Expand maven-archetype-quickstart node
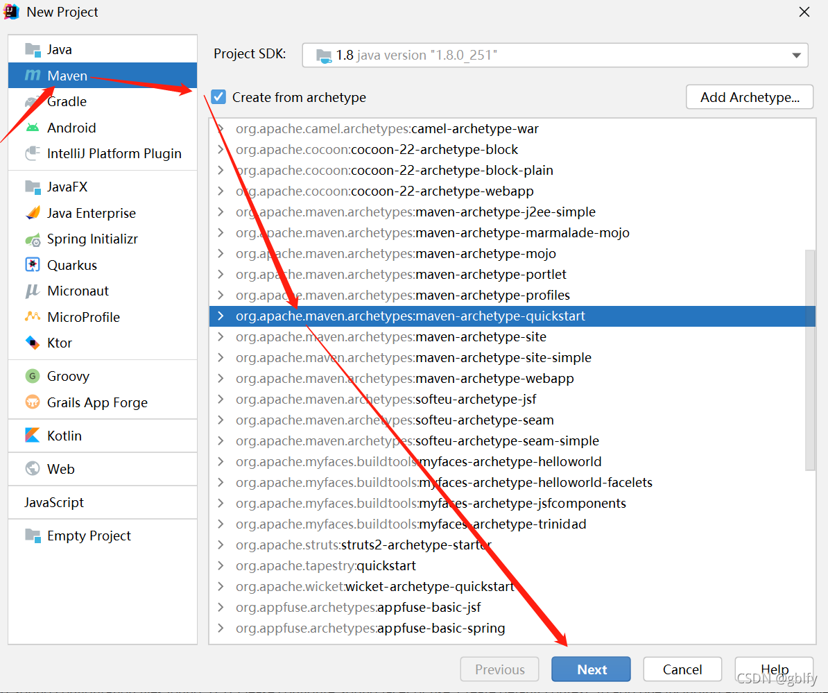The width and height of the screenshot is (828, 693). click(221, 316)
